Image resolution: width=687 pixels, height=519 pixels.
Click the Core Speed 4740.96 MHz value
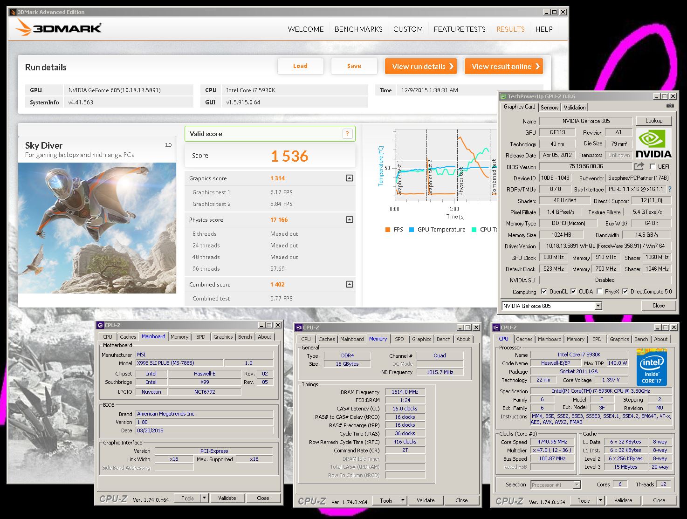coord(552,442)
